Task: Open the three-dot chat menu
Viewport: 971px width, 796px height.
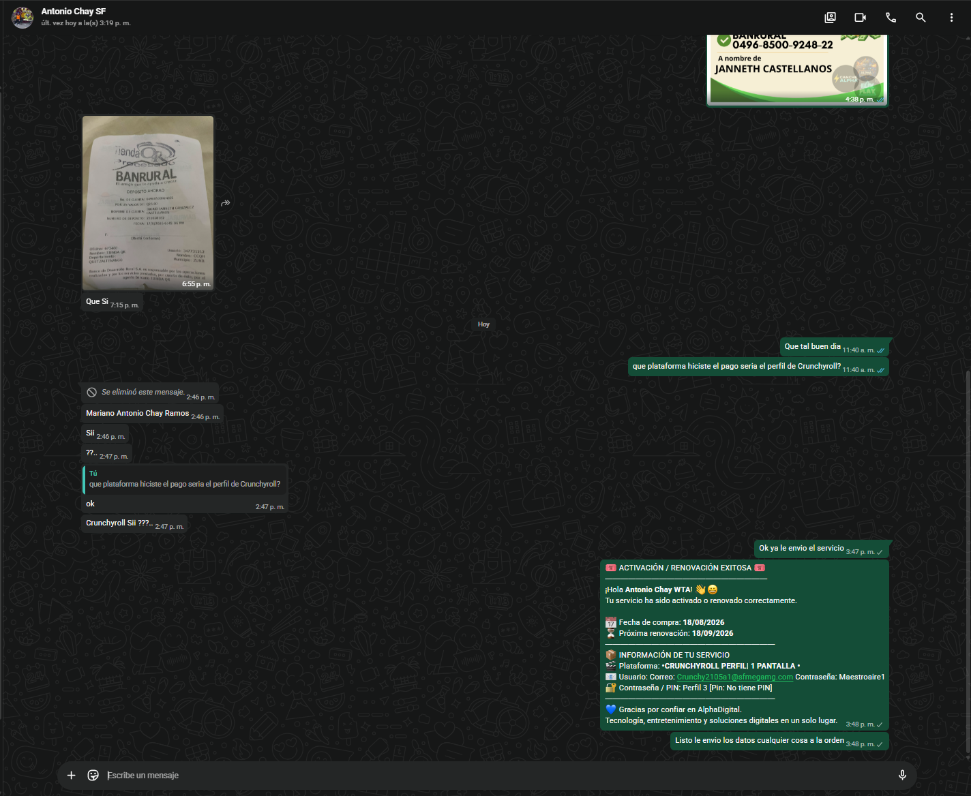Action: pyautogui.click(x=951, y=18)
